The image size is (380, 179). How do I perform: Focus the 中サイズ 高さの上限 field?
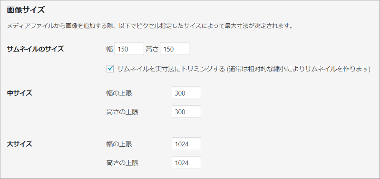tap(186, 112)
